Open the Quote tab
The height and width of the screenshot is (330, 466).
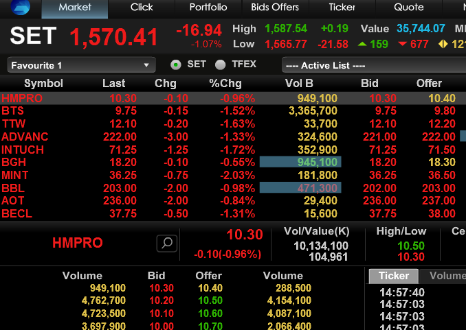[409, 9]
